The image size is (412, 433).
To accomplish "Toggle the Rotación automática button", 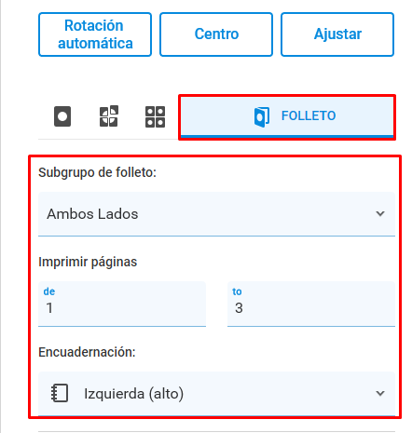I will tap(95, 34).
